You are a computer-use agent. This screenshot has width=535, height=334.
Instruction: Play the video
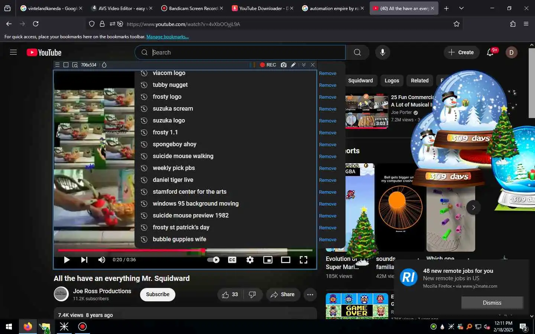(67, 260)
